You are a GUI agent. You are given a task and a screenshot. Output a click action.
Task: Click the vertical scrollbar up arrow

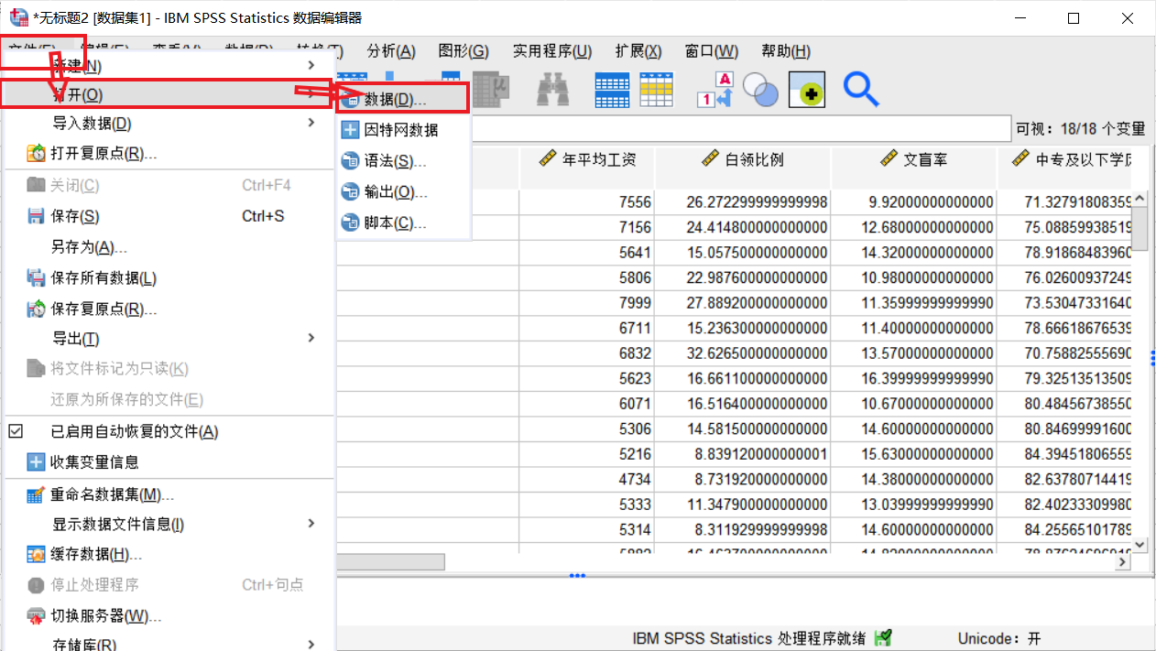[x=1140, y=198]
